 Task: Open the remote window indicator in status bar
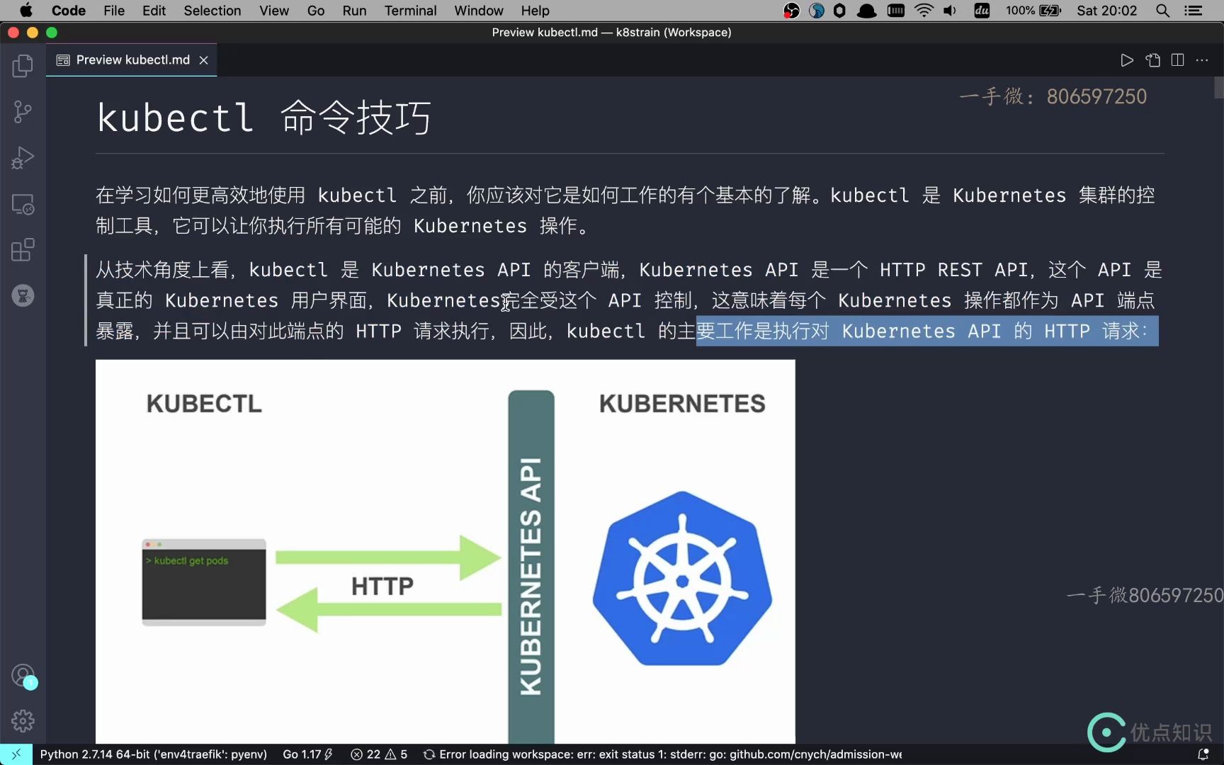click(x=16, y=754)
